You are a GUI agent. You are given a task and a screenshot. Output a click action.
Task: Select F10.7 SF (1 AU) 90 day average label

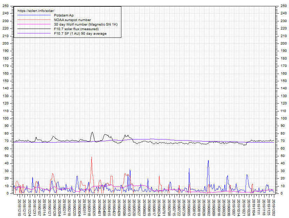click(x=80, y=34)
